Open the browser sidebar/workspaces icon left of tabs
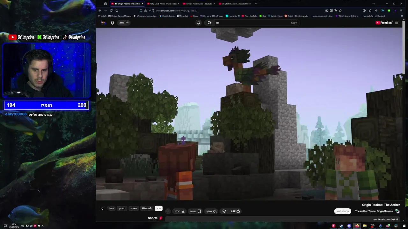 pyautogui.click(x=106, y=4)
